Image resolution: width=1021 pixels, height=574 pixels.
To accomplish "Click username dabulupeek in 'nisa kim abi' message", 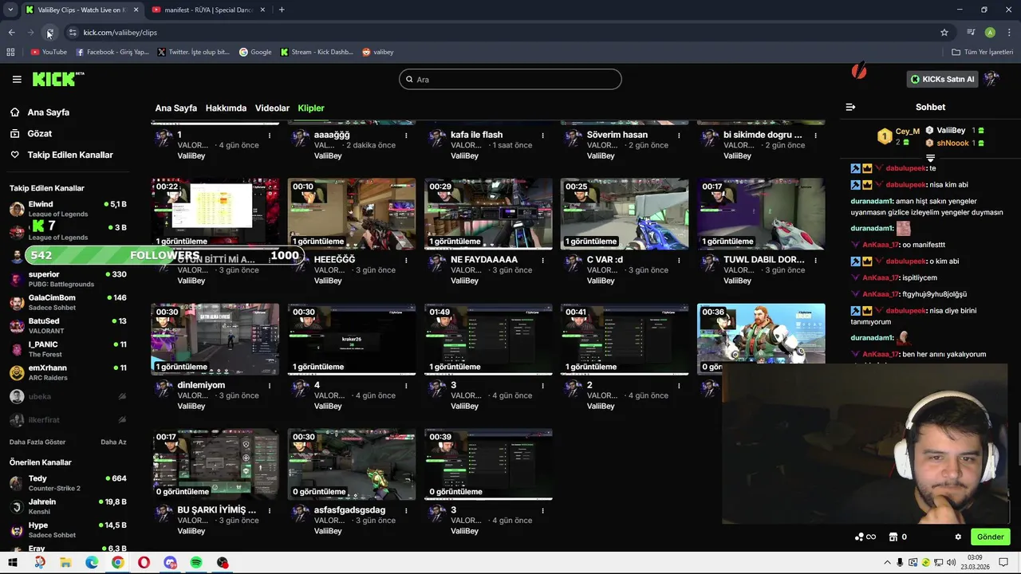I will 906,185.
